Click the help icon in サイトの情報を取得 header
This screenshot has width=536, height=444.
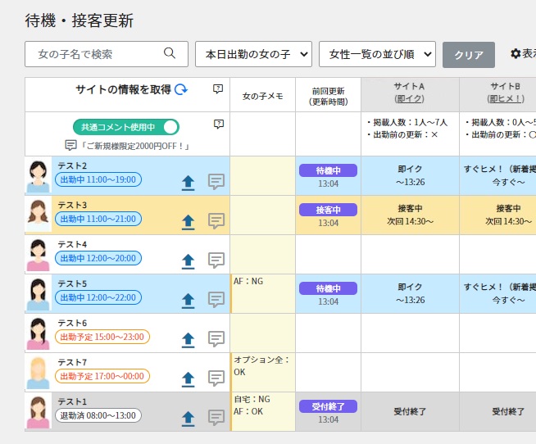pos(218,88)
